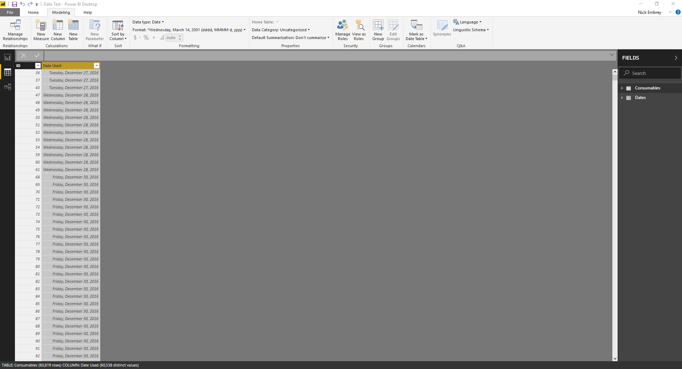Expand the Consumables table

[x=622, y=88]
